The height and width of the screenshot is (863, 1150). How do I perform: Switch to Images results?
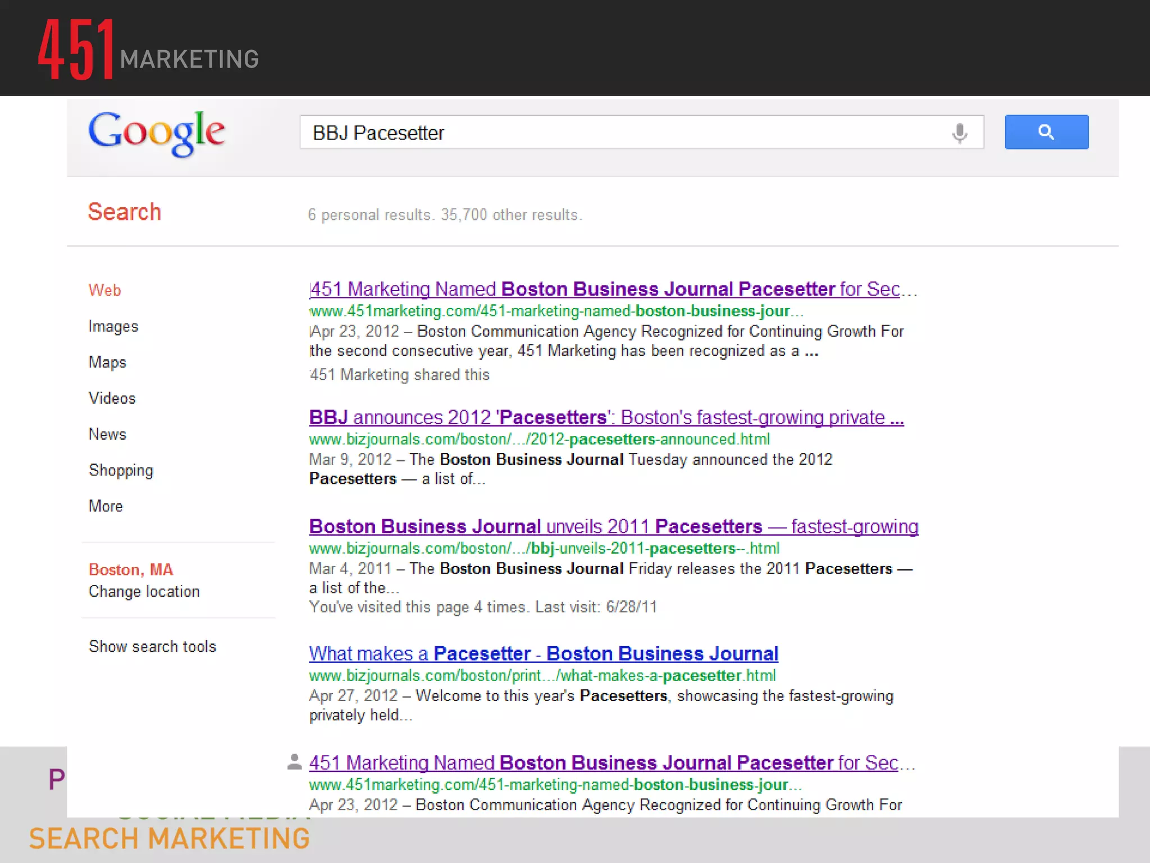[113, 326]
